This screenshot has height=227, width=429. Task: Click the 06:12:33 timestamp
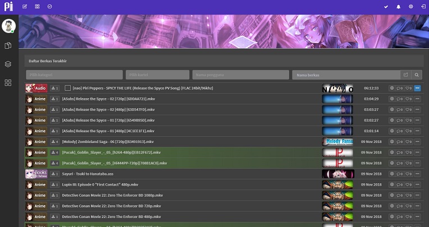371,88
